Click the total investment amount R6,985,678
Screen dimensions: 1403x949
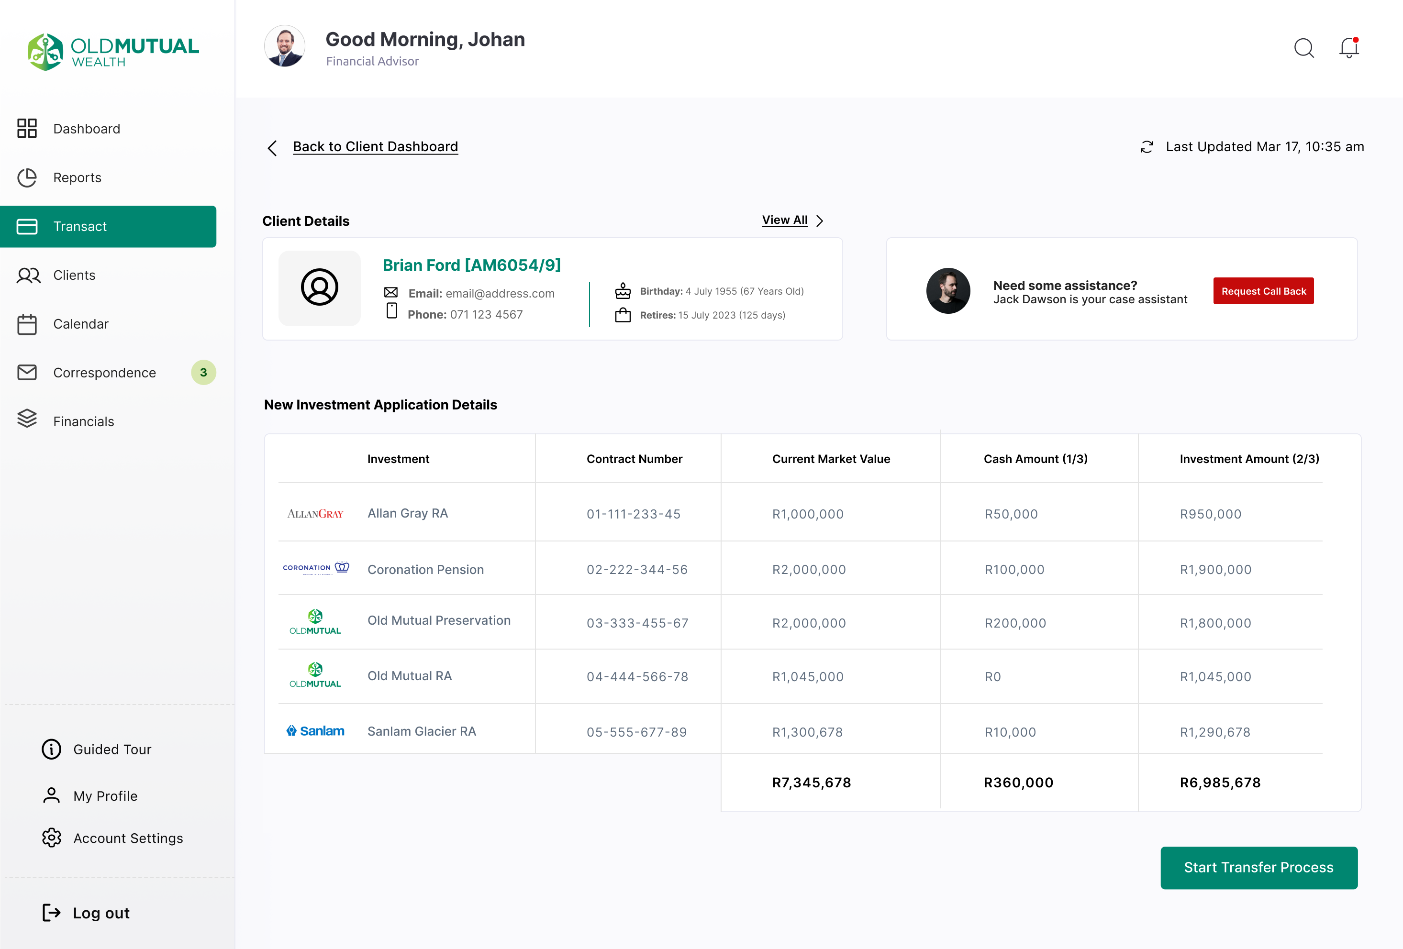coord(1220,783)
